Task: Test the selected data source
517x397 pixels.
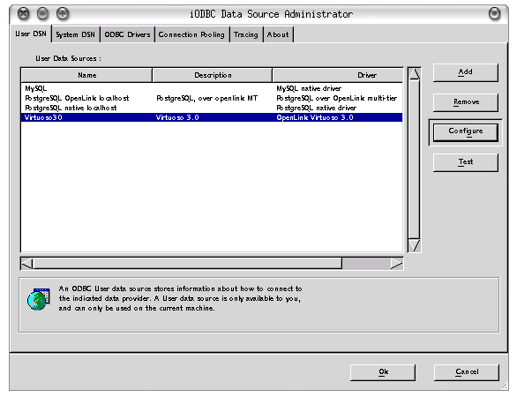Action: click(x=465, y=162)
